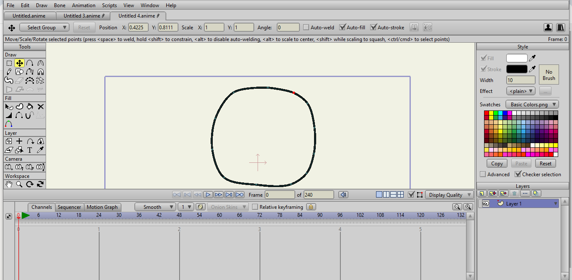
Task: Expand the Basic Colors.png swatches dropdown
Action: (x=532, y=104)
